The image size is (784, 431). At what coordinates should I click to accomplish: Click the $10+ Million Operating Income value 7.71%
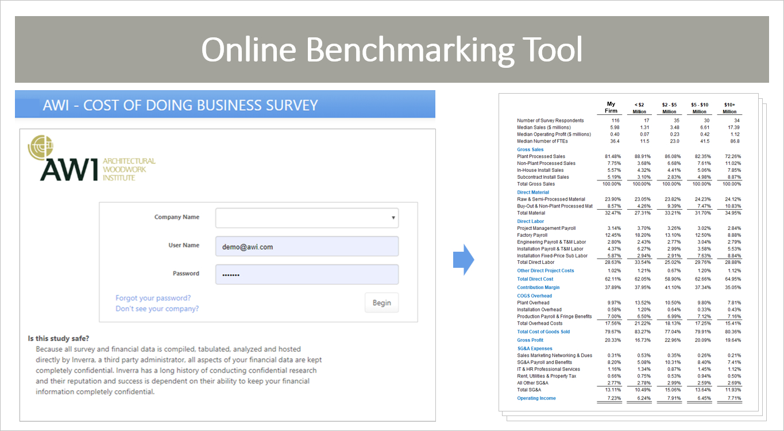[x=733, y=398]
